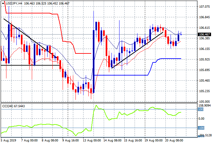This screenshot has height=144, width=212.
Task: Click the green CCI indicator line peak
Action: (x=96, y=105)
